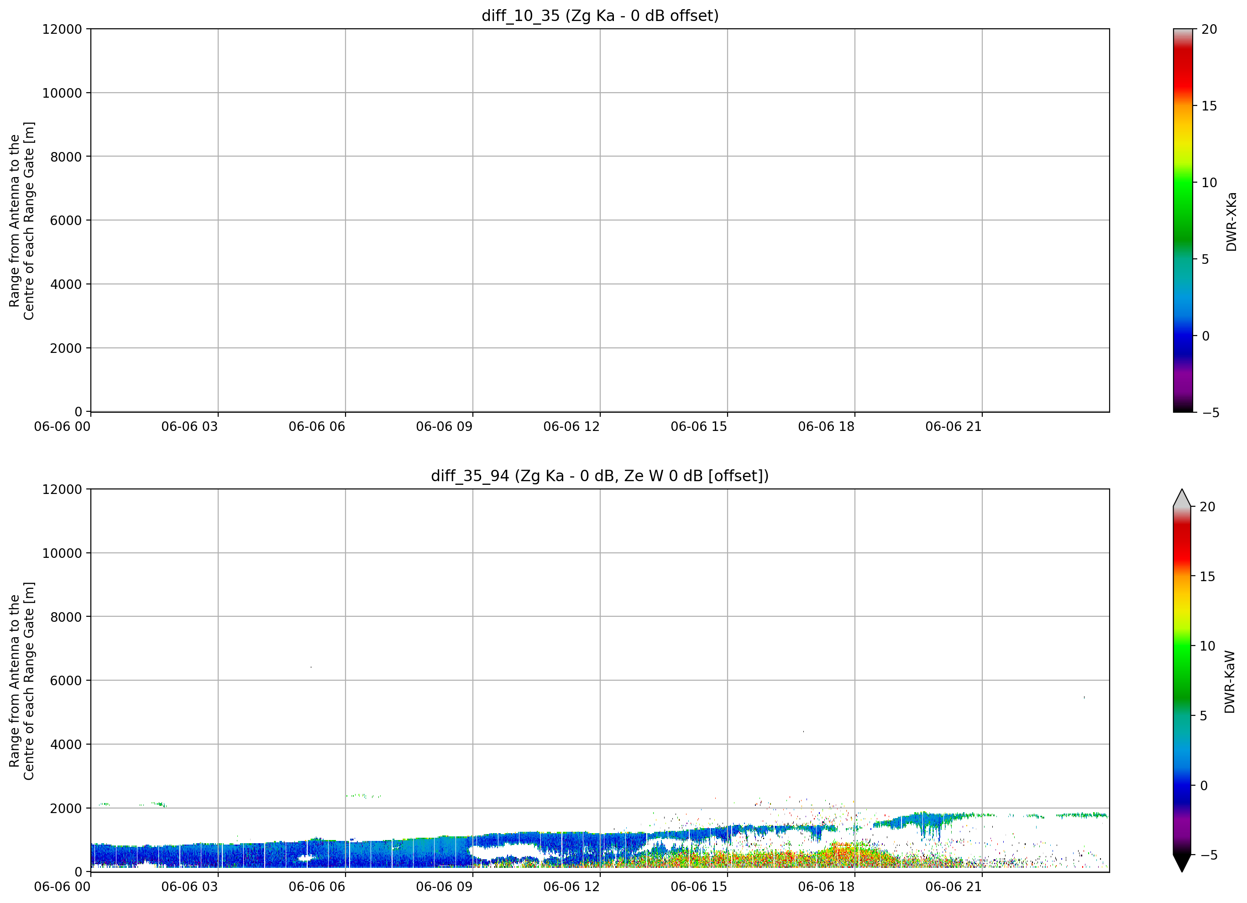Image resolution: width=1247 pixels, height=903 pixels.
Task: Click the 06-06 18 label under bottom plot
Action: point(826,887)
